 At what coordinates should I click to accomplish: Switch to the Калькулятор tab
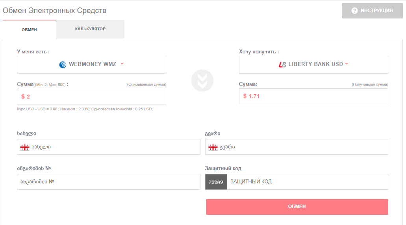click(90, 29)
